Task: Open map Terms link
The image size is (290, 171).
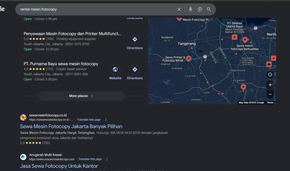Action: click(270, 103)
